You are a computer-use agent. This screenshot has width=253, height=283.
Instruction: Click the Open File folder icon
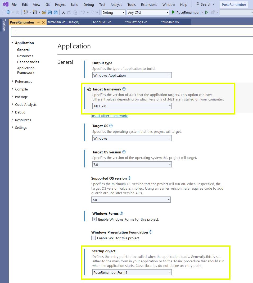[44, 12]
